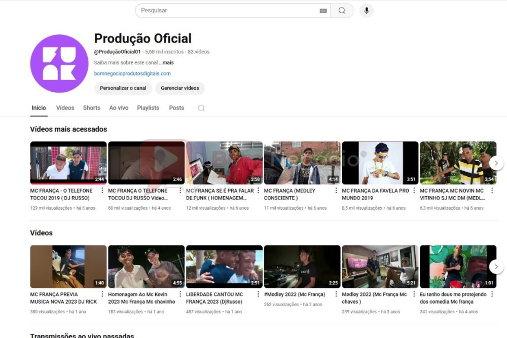Image resolution: width=507 pixels, height=338 pixels.
Task: Open title MC FRANÇA (MEDLEY CONSCIENTE)
Action: point(289,194)
